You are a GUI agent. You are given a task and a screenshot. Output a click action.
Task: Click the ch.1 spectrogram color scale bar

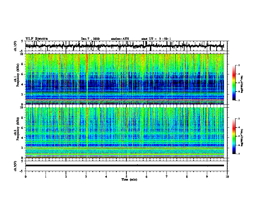234,83
